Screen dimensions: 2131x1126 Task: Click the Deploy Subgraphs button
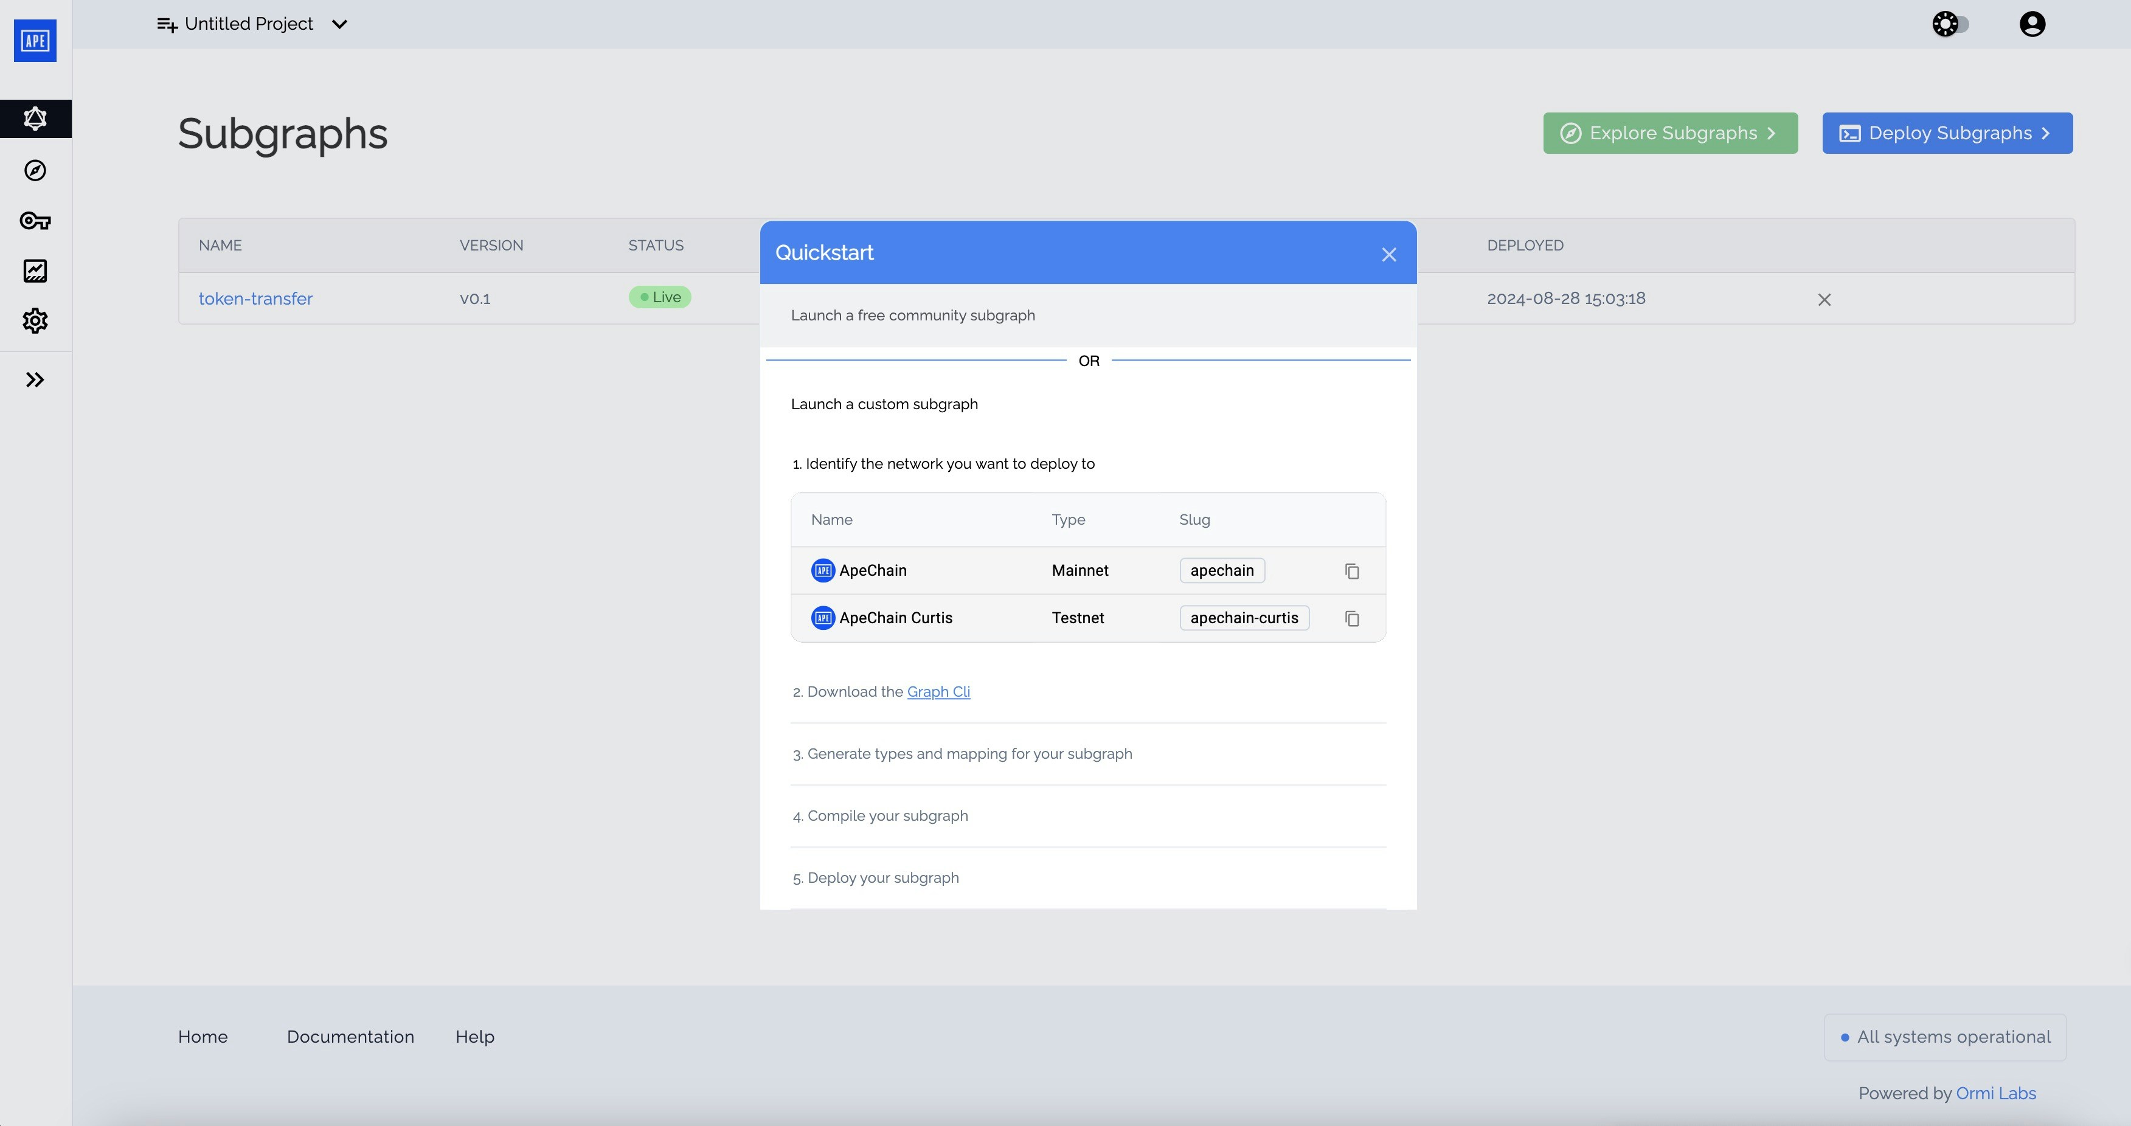pyautogui.click(x=1947, y=133)
